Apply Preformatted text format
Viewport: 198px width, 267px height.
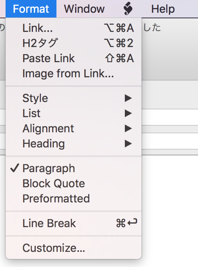74,198
